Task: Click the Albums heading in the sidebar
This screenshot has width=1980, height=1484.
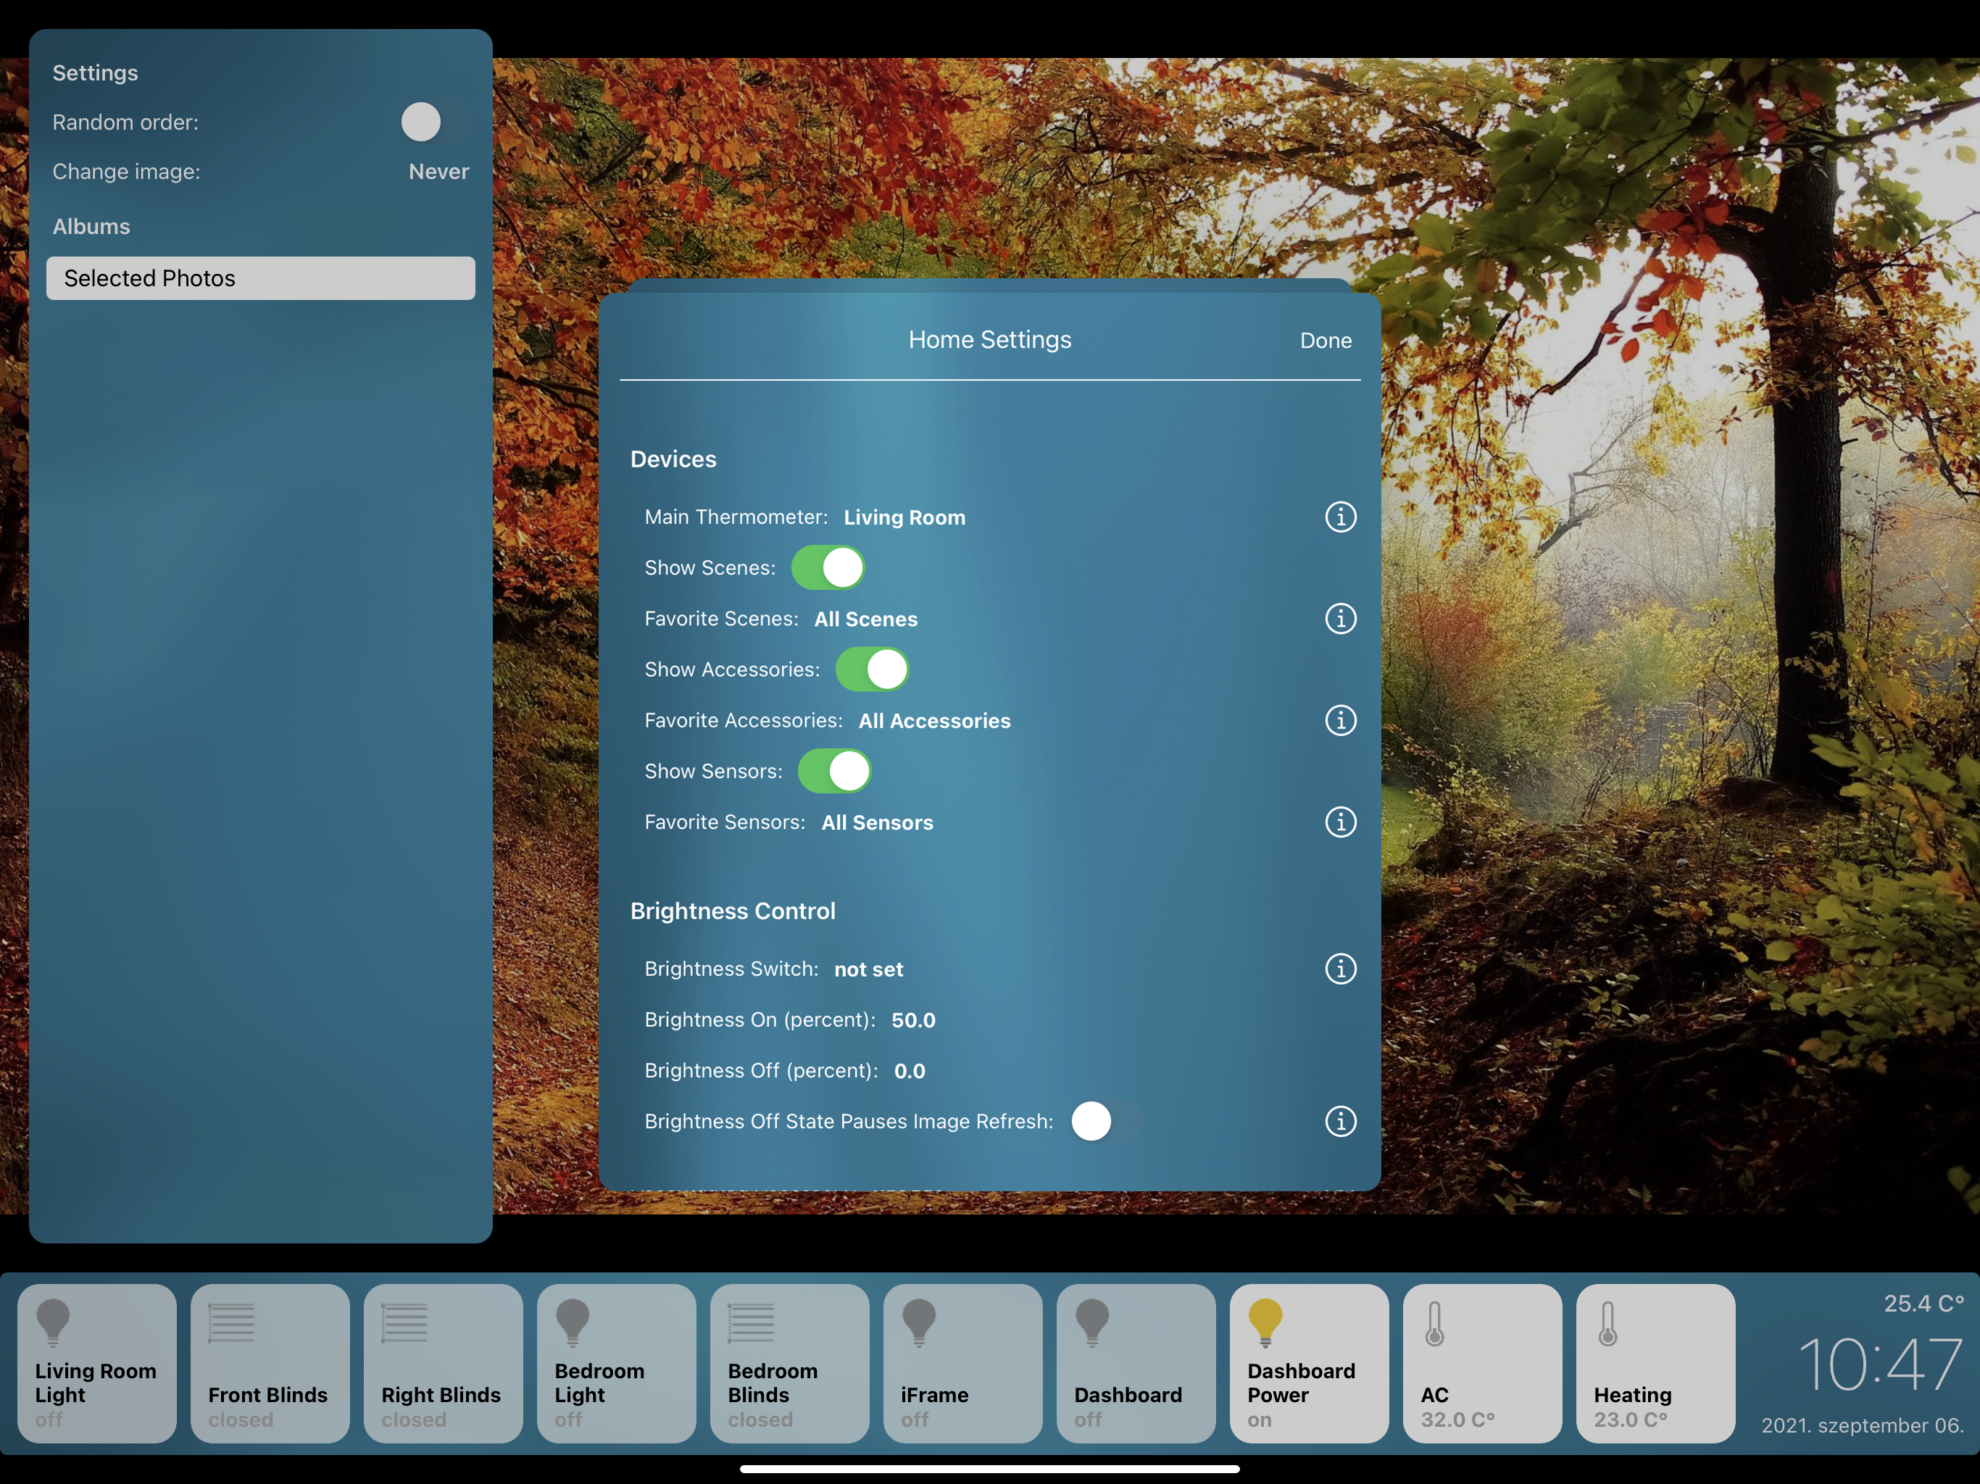Action: (91, 227)
